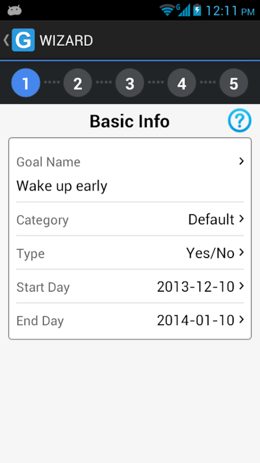The image size is (260, 463).
Task: Tap the Android debug icon in status bar
Action: pyautogui.click(x=15, y=10)
